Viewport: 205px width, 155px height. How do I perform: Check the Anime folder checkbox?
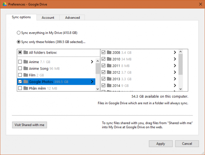tap(20, 62)
